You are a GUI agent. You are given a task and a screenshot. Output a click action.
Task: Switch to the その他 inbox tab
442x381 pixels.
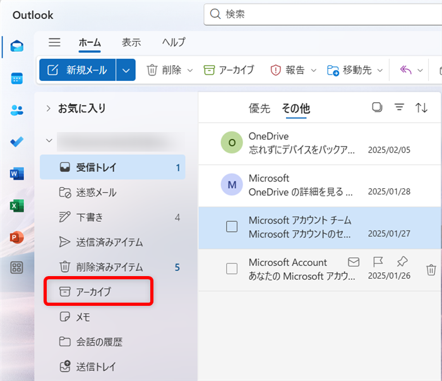click(296, 109)
